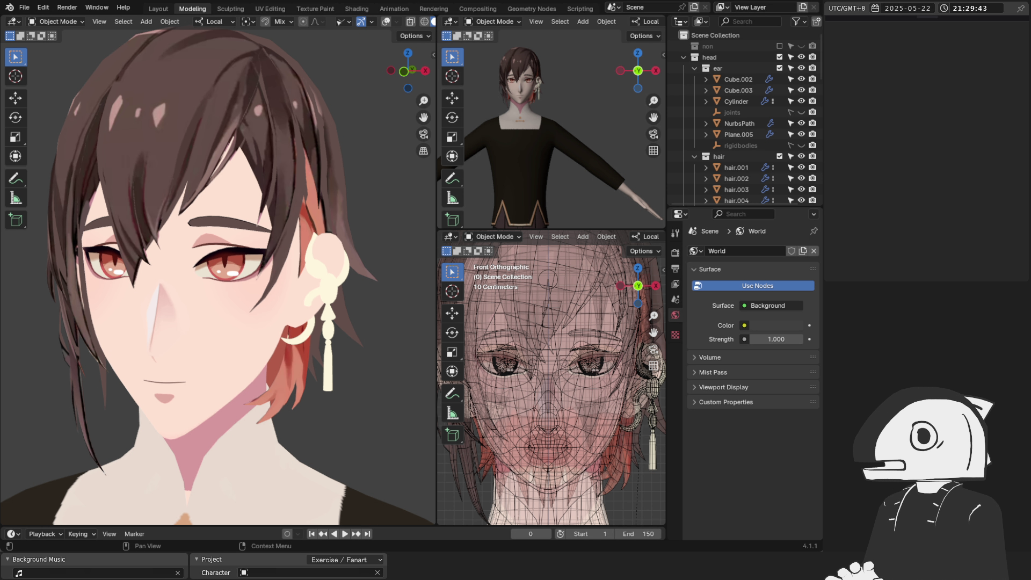Click the Strength value slider

(776, 339)
